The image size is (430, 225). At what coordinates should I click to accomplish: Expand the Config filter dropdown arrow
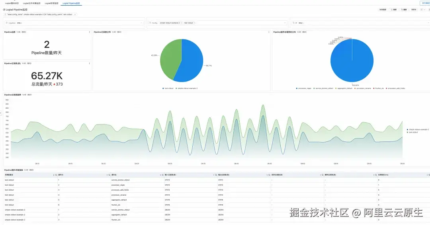click(285, 23)
